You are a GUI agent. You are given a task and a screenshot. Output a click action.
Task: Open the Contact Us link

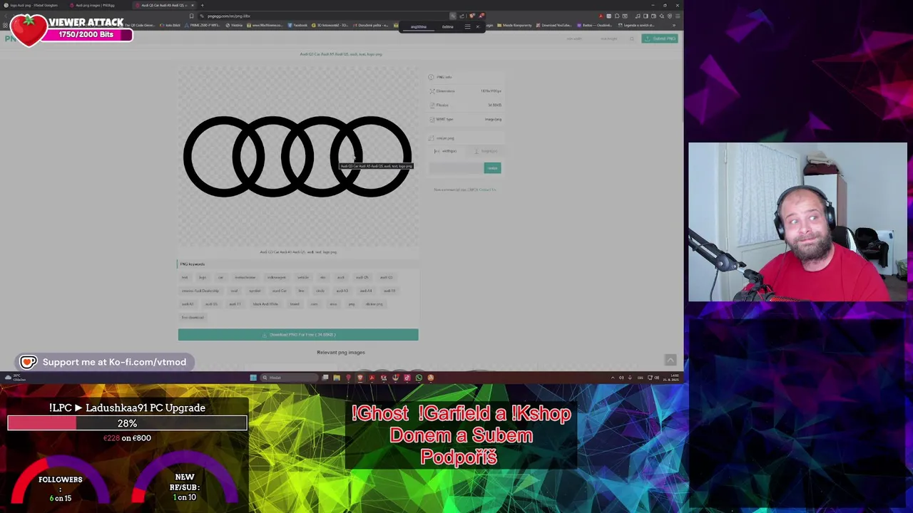click(487, 190)
